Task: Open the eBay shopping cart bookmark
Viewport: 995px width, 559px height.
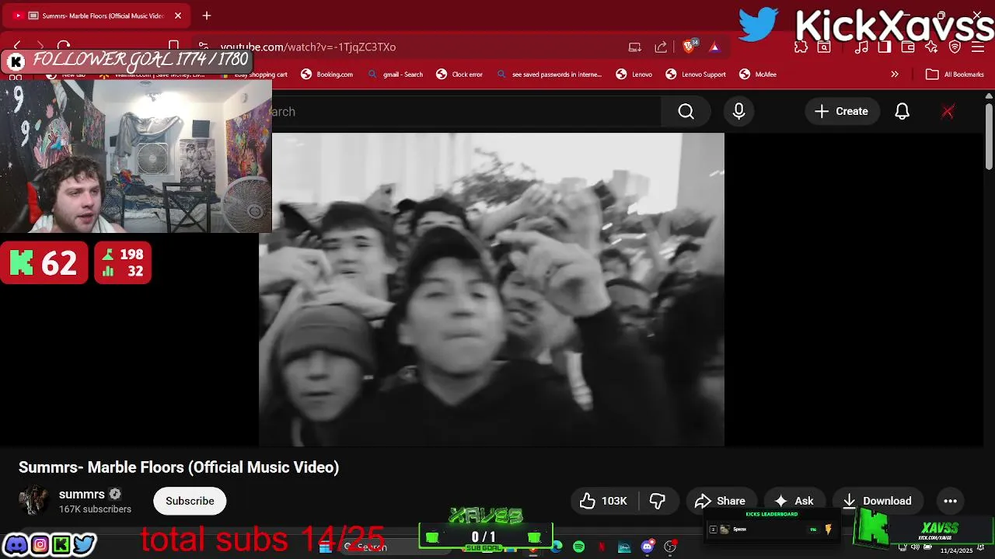Action: pyautogui.click(x=255, y=75)
